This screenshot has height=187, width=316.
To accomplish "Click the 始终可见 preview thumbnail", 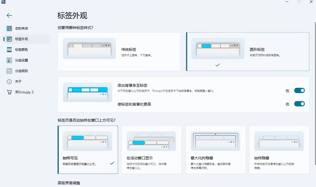I will 88,141.
